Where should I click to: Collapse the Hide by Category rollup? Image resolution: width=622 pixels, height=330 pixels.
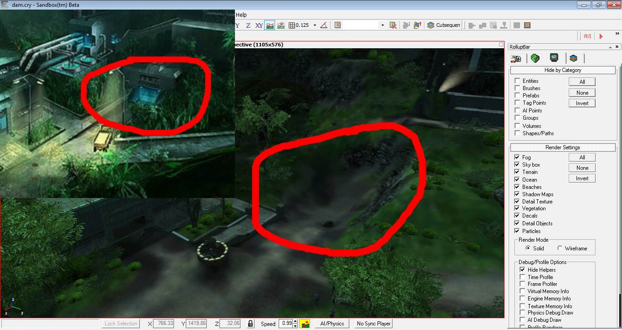pyautogui.click(x=562, y=70)
